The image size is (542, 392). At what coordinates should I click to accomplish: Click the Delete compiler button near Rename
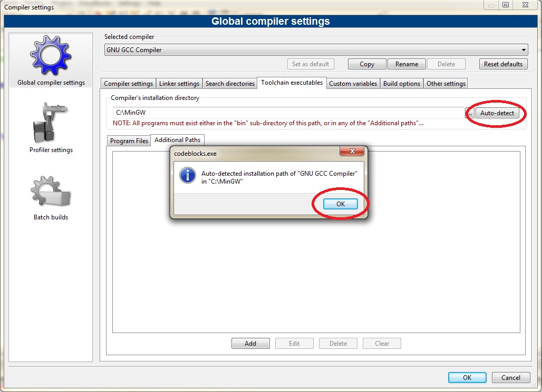tap(446, 64)
